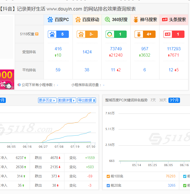The image size is (190, 194).
Task: Click the Baidu Mobile orange paw icon
Action: click(x=78, y=19)
